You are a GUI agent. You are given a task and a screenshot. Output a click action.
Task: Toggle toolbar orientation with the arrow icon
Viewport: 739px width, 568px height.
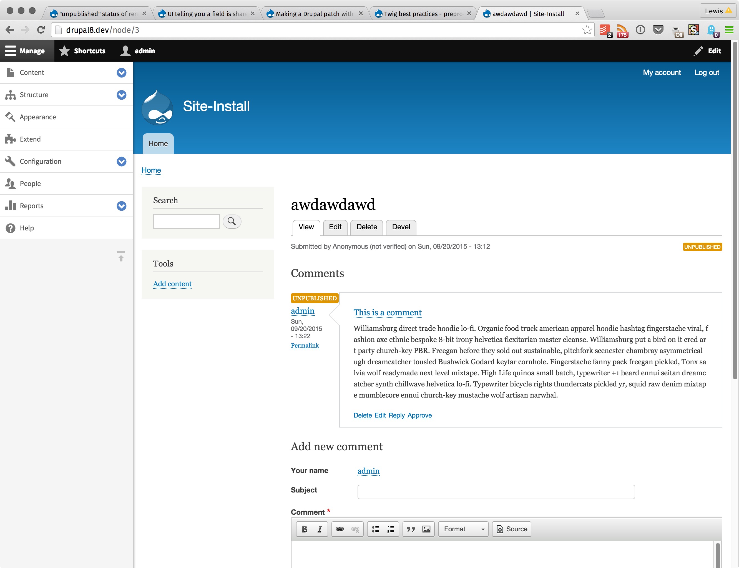coord(121,256)
